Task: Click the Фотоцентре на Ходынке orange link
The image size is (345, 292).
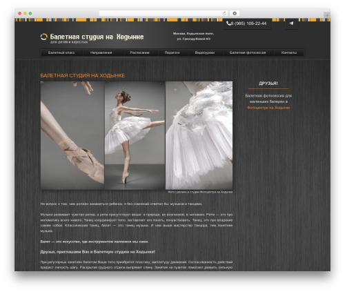Action: (268, 108)
